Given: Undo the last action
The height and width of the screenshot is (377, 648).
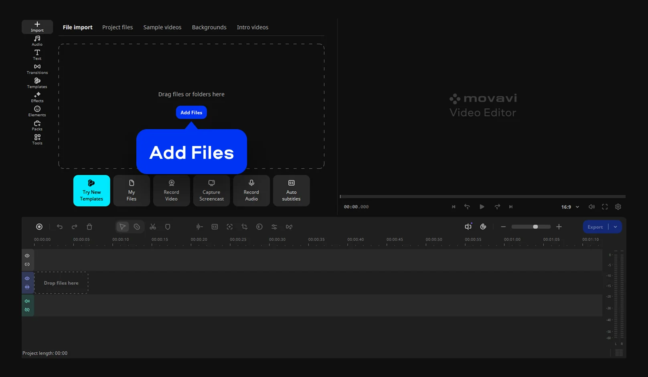Looking at the screenshot, I should coord(60,227).
